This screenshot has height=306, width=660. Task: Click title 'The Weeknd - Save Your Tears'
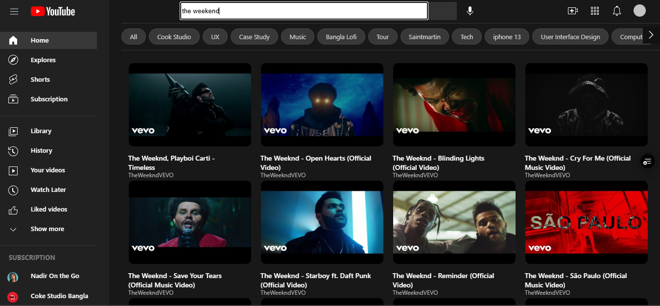pos(175,281)
